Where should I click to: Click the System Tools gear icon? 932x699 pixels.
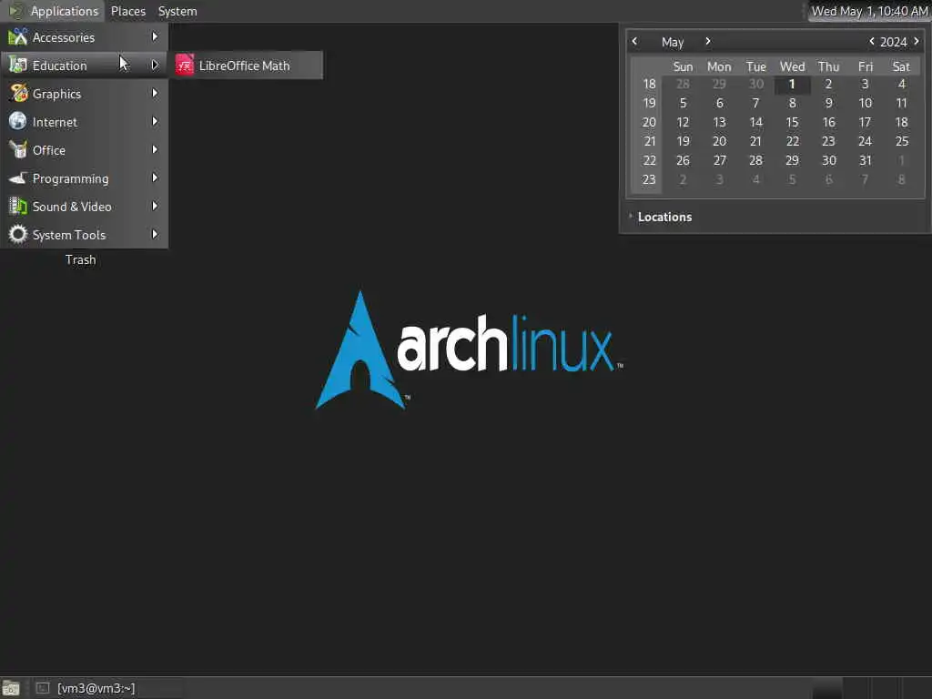coord(18,234)
